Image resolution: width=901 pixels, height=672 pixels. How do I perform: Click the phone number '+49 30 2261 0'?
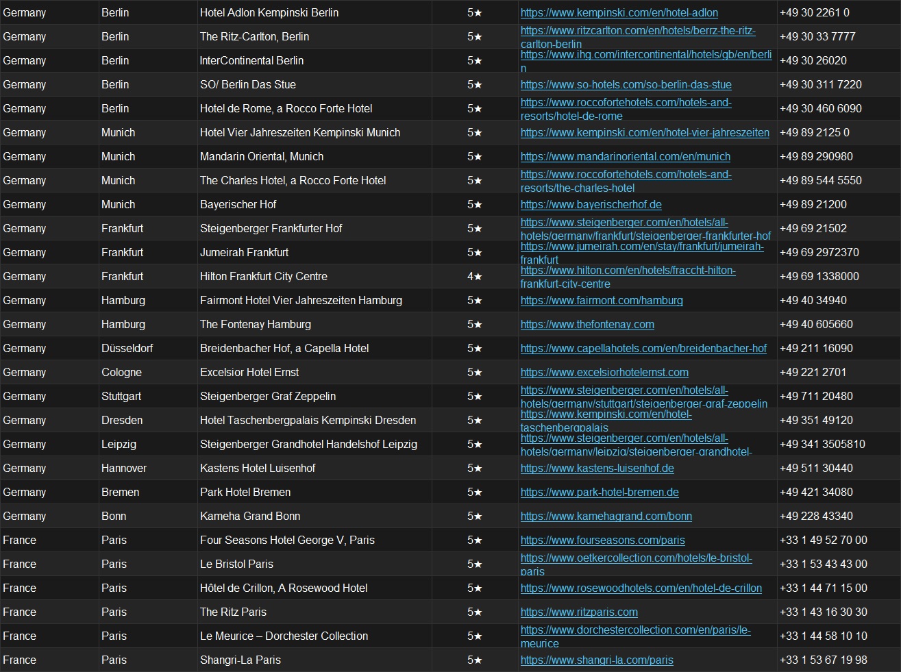[x=815, y=12]
